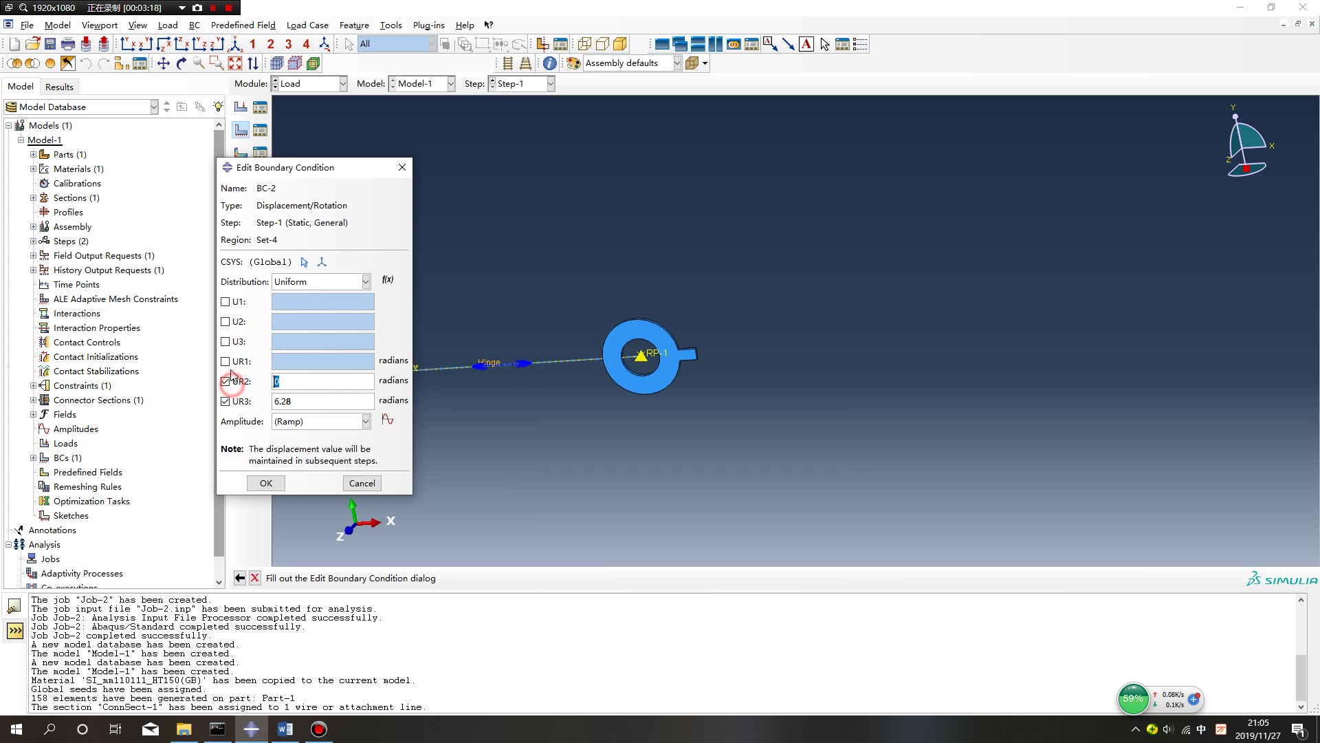The height and width of the screenshot is (743, 1320).
Task: Click Cancel to discard changes
Action: (362, 483)
